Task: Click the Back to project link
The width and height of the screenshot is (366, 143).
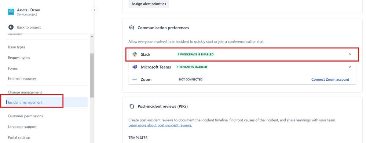Action: [x=29, y=27]
